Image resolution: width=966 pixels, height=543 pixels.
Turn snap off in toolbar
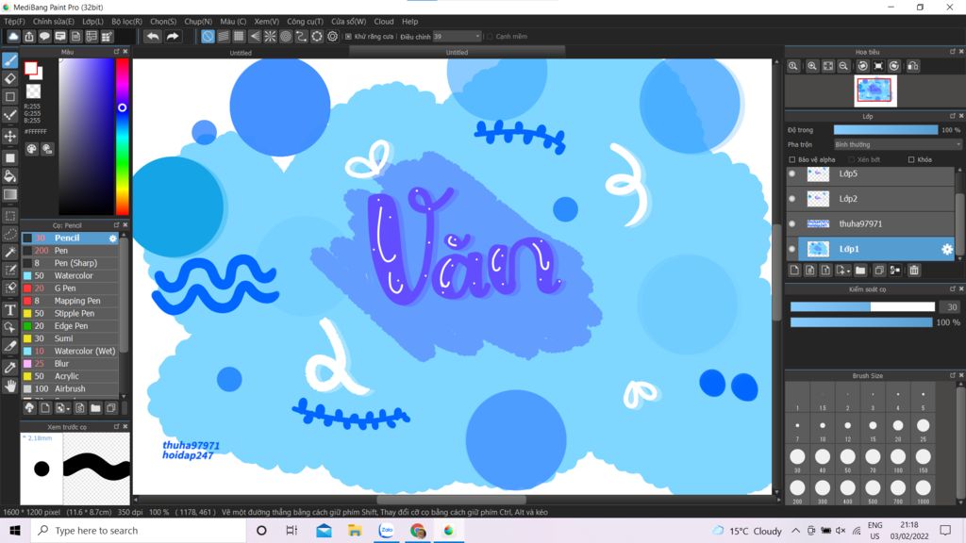point(208,37)
